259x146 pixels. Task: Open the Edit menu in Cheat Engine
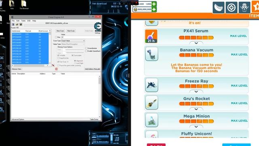[x=18, y=21]
